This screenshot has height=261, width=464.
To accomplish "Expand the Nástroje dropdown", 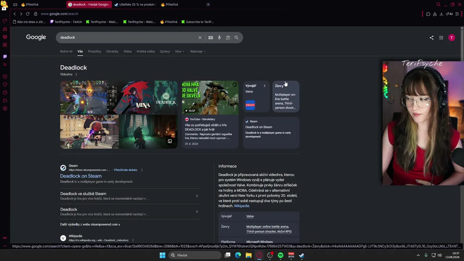I will (x=198, y=51).
